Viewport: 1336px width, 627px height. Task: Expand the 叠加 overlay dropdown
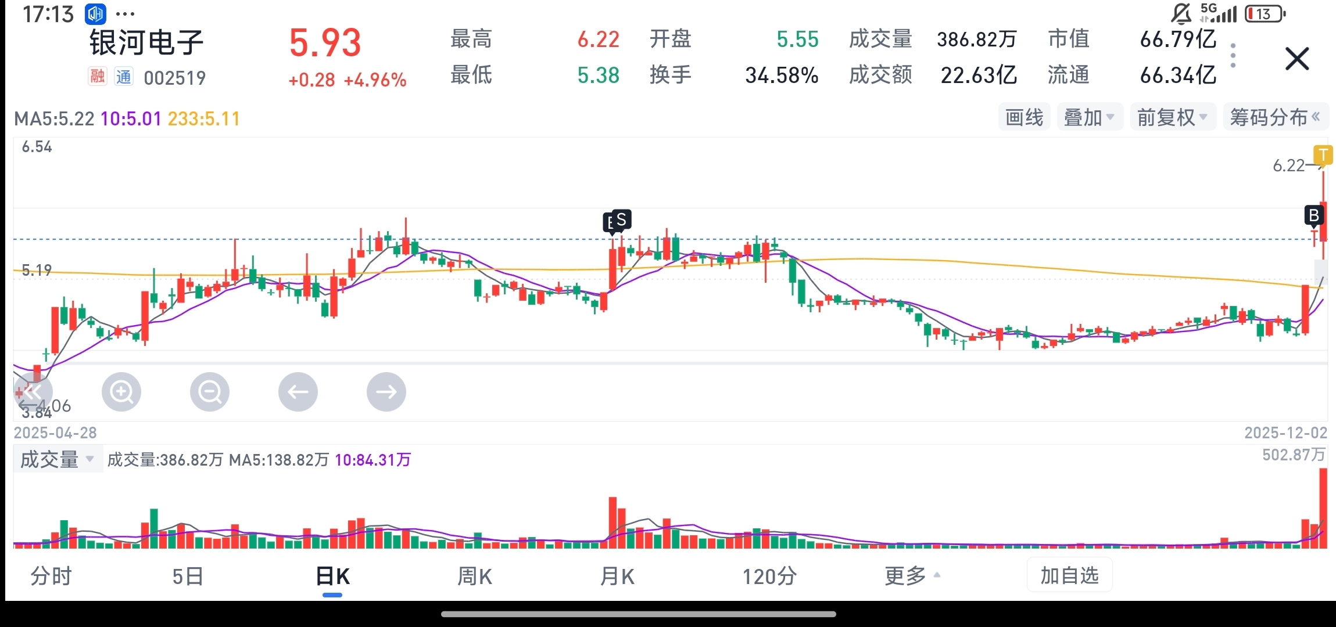(1089, 118)
